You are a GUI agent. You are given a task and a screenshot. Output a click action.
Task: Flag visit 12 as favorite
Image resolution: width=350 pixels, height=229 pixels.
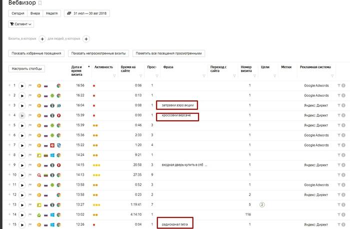(30, 195)
